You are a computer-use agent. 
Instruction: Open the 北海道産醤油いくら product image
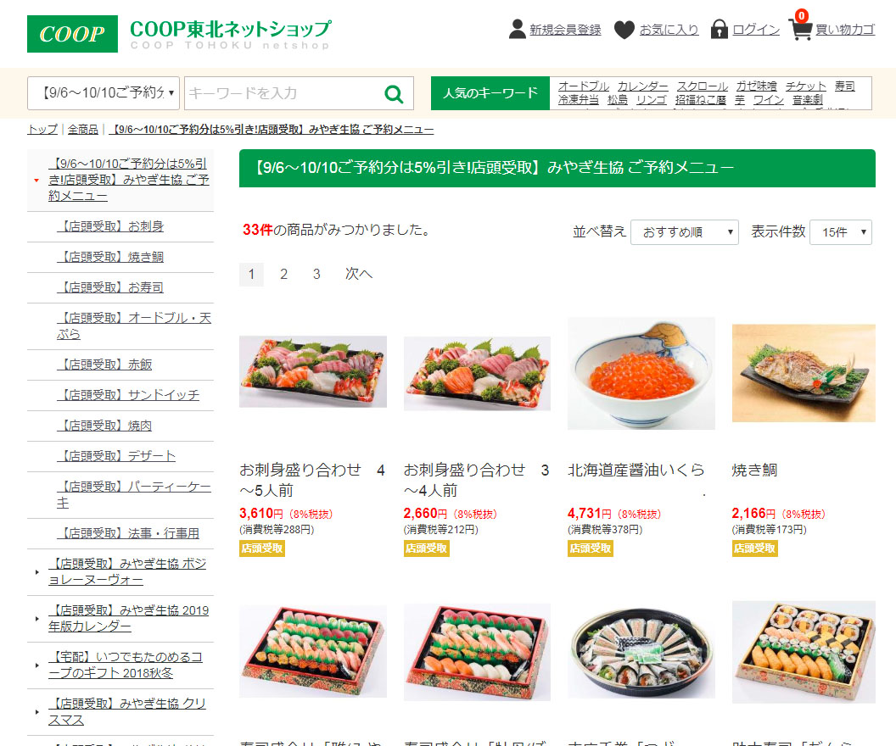pos(641,373)
